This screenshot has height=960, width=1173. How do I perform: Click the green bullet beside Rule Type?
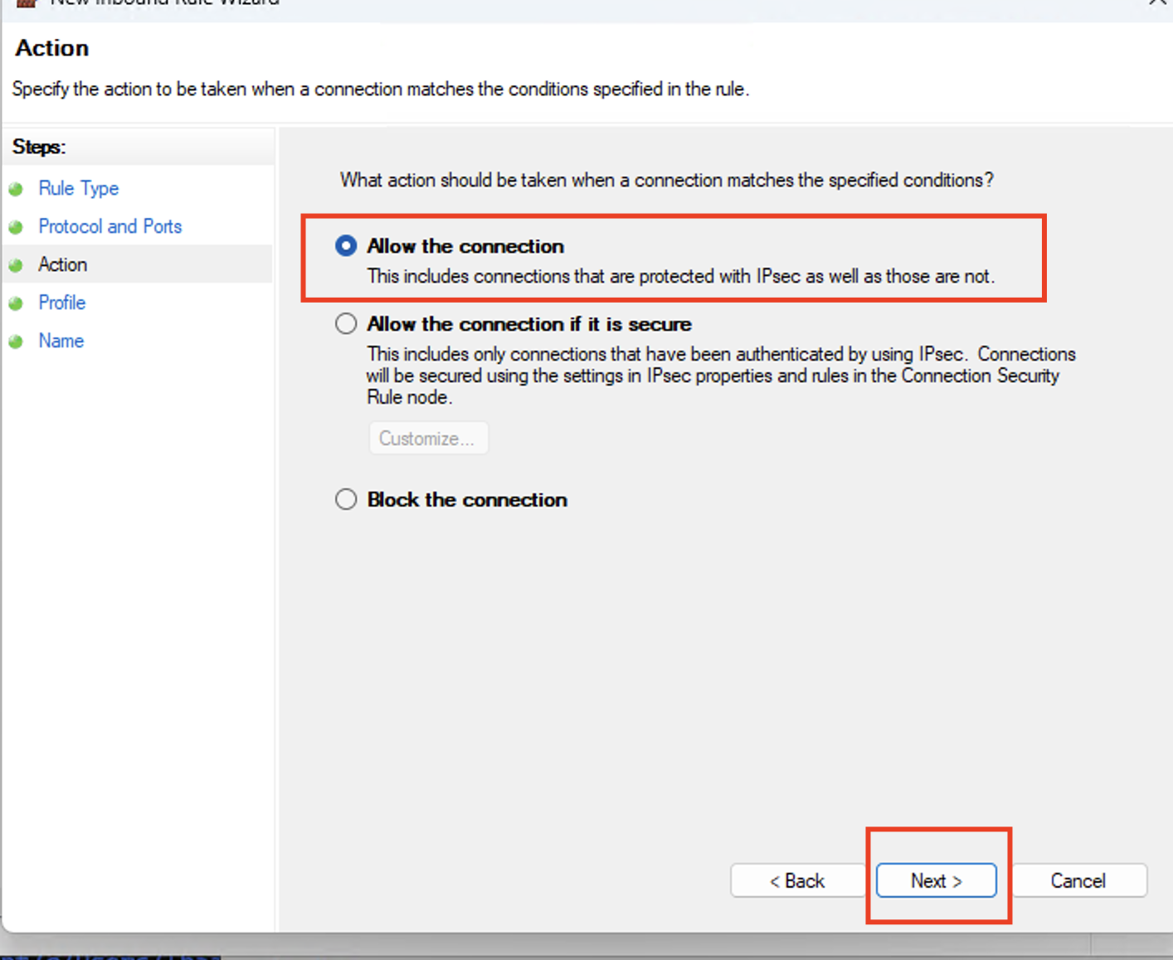16,189
